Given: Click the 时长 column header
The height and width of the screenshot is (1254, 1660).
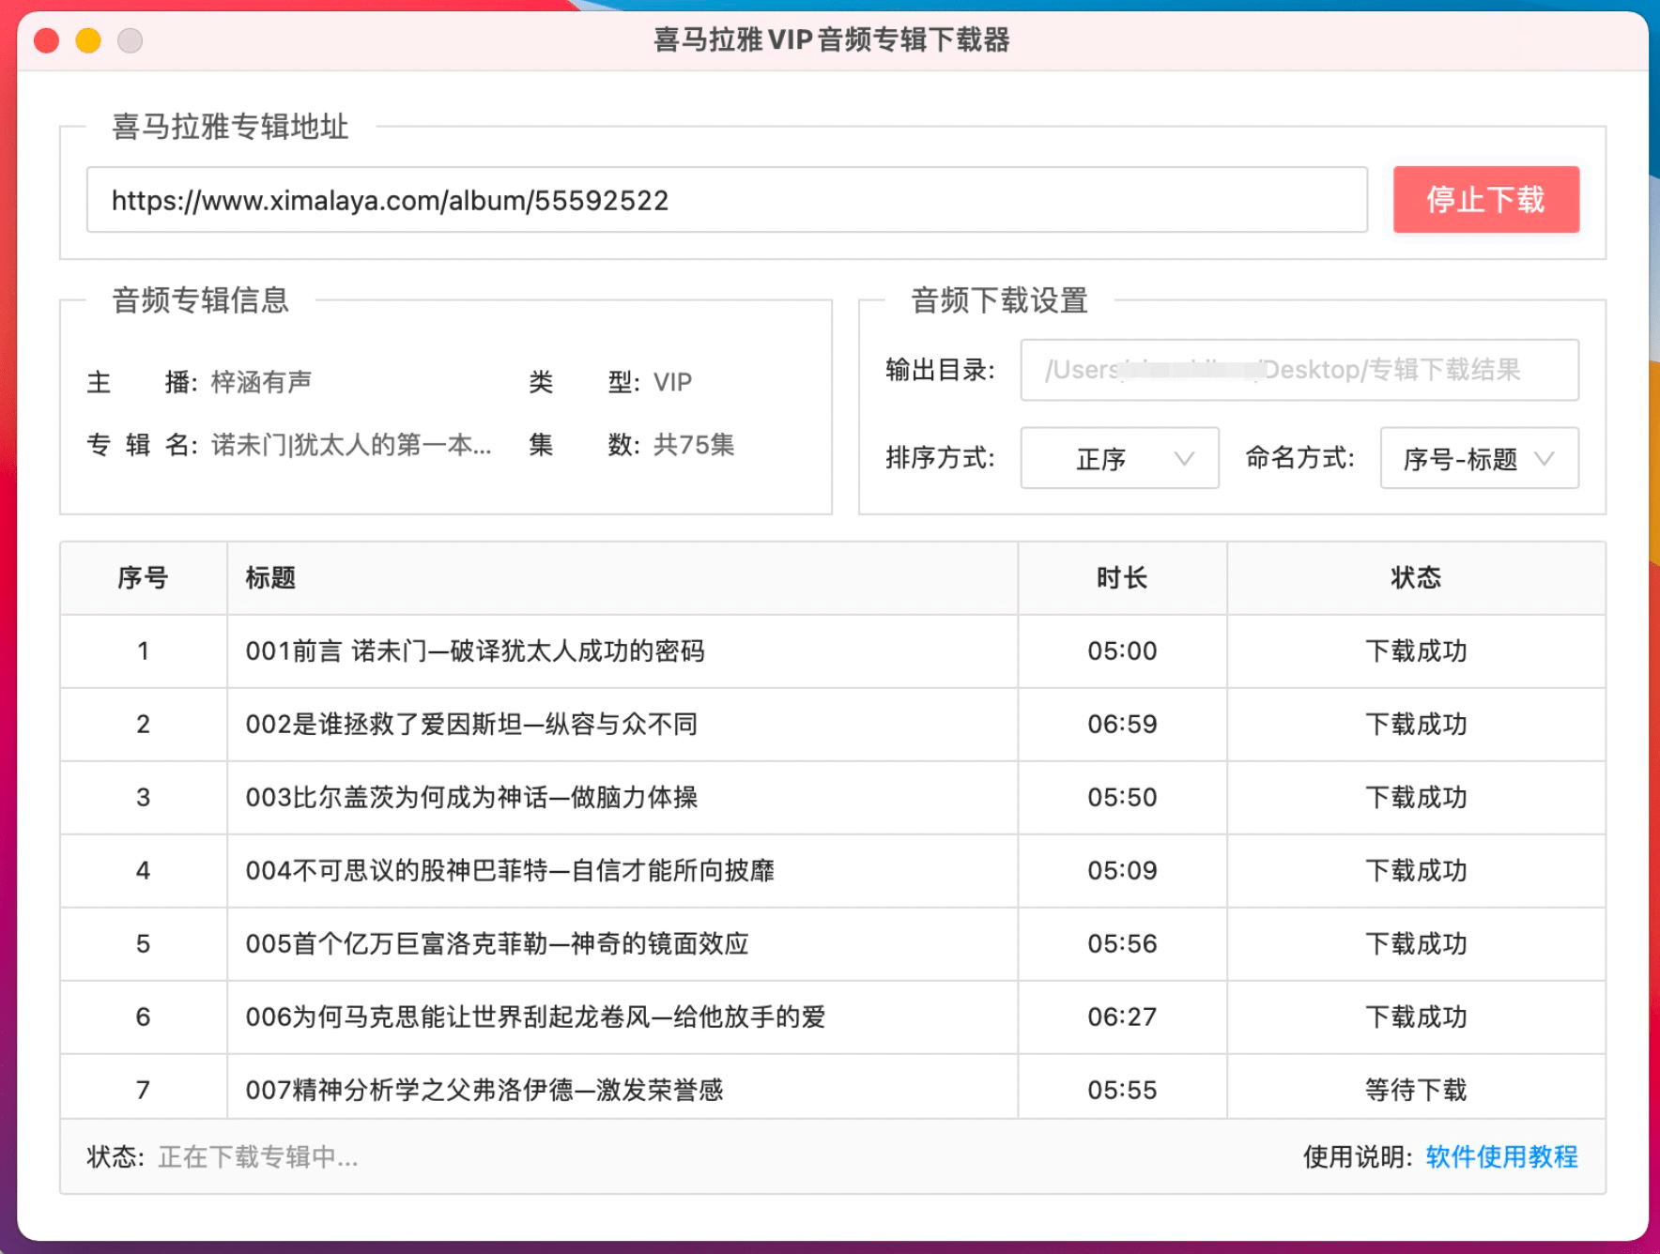Looking at the screenshot, I should point(1122,577).
